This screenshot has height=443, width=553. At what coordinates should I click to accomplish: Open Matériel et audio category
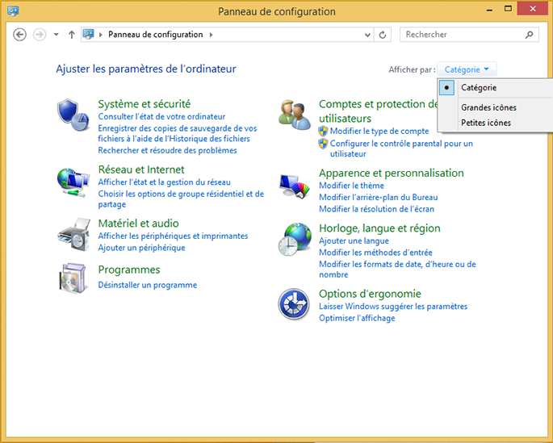(138, 224)
